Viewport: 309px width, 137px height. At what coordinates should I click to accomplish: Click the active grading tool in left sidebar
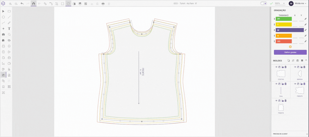tap(3, 75)
